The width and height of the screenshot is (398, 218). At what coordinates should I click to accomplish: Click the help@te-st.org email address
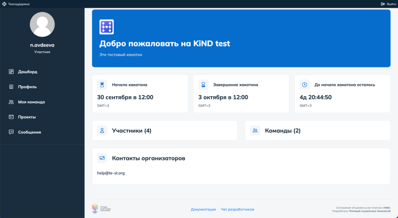pos(110,173)
